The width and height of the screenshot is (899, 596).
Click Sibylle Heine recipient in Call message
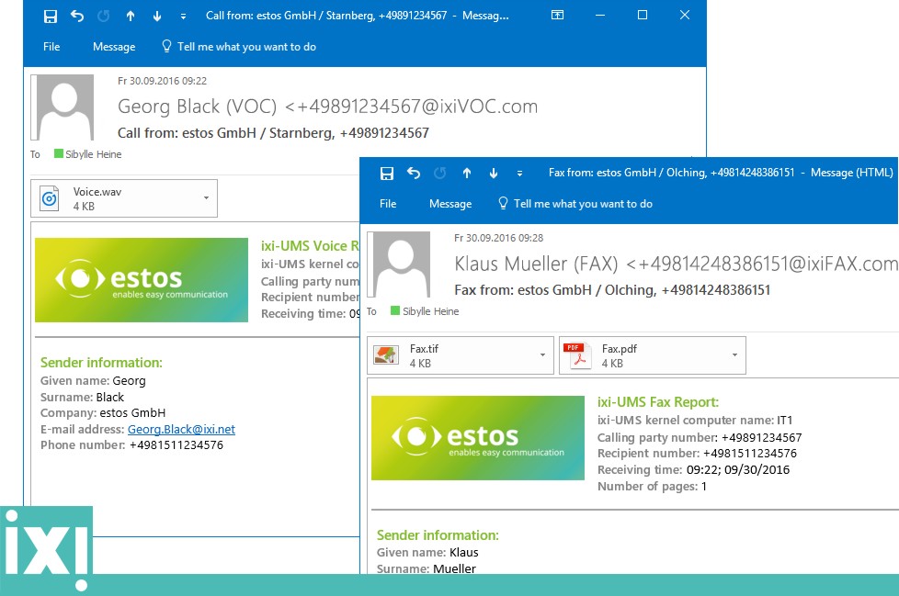tap(93, 154)
